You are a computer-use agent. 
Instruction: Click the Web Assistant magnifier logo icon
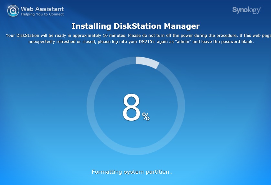pyautogui.click(x=13, y=11)
